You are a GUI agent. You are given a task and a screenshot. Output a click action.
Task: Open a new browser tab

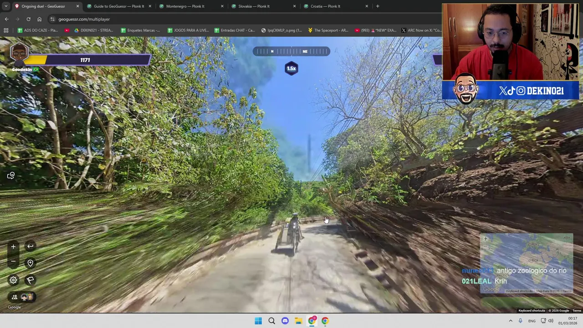(x=378, y=6)
